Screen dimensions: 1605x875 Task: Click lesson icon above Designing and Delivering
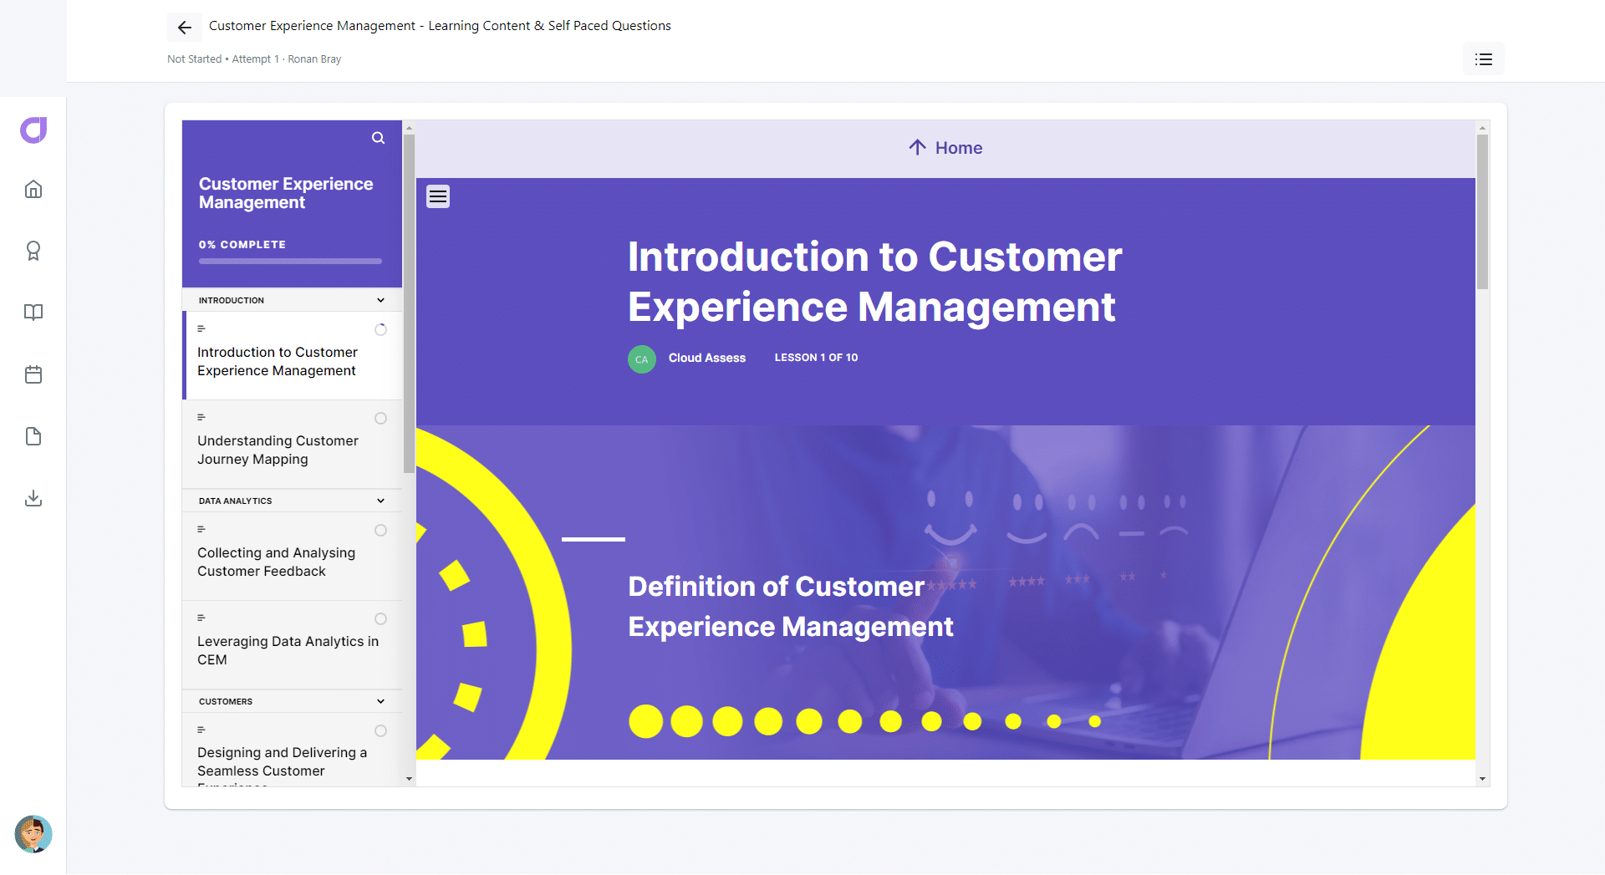coord(201,730)
